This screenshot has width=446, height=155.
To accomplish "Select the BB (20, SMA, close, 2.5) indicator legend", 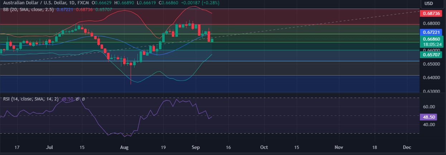I will (29, 10).
